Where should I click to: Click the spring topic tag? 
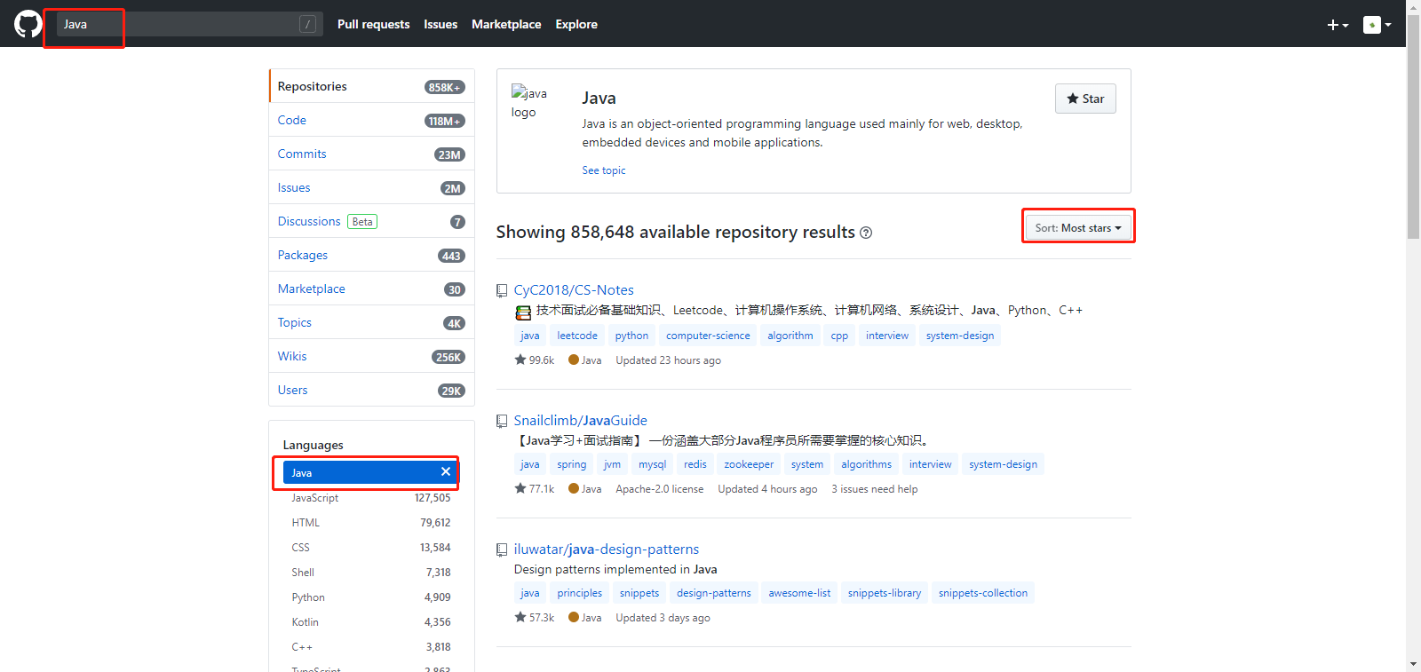[x=572, y=464]
